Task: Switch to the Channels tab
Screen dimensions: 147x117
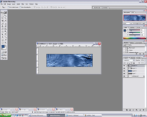Action: click(133, 58)
